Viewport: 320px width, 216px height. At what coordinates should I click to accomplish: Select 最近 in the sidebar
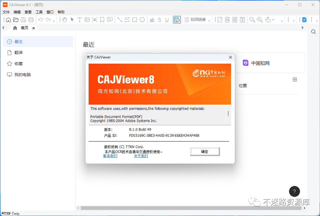click(x=38, y=41)
